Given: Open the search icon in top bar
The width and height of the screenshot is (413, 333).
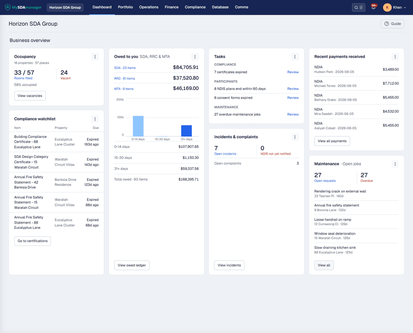Looking at the screenshot, I should pos(356,7).
